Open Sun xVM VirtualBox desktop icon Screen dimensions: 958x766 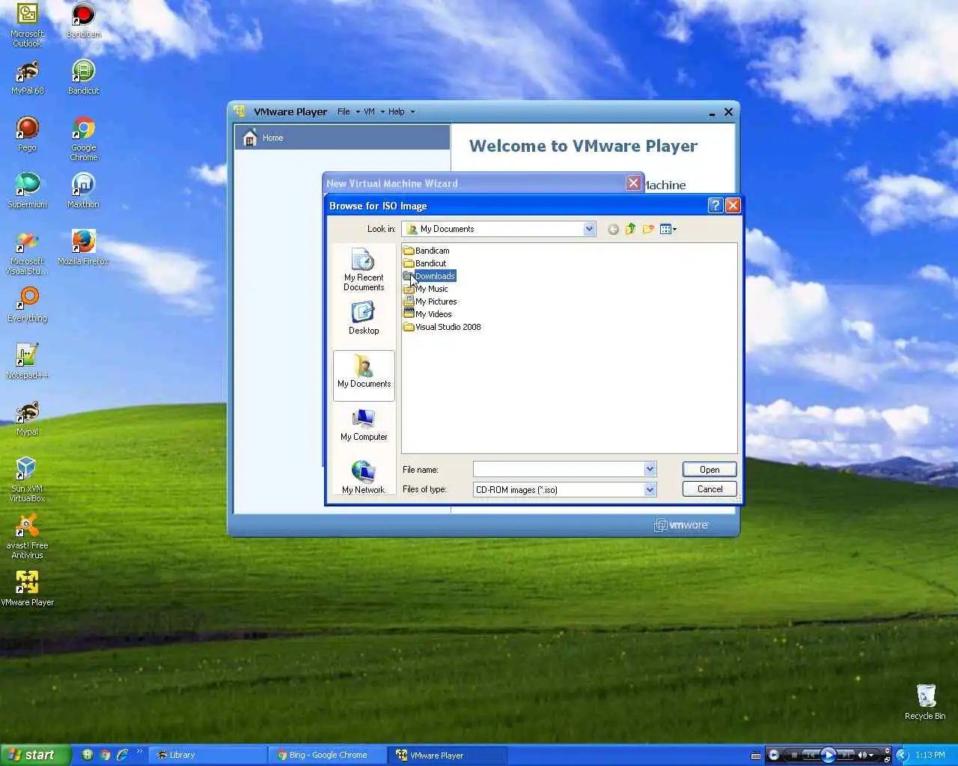click(x=28, y=480)
